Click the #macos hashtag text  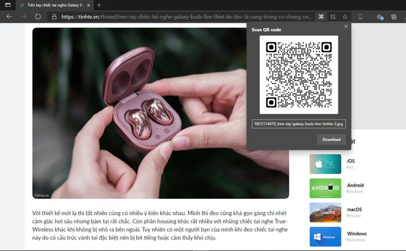point(353,216)
